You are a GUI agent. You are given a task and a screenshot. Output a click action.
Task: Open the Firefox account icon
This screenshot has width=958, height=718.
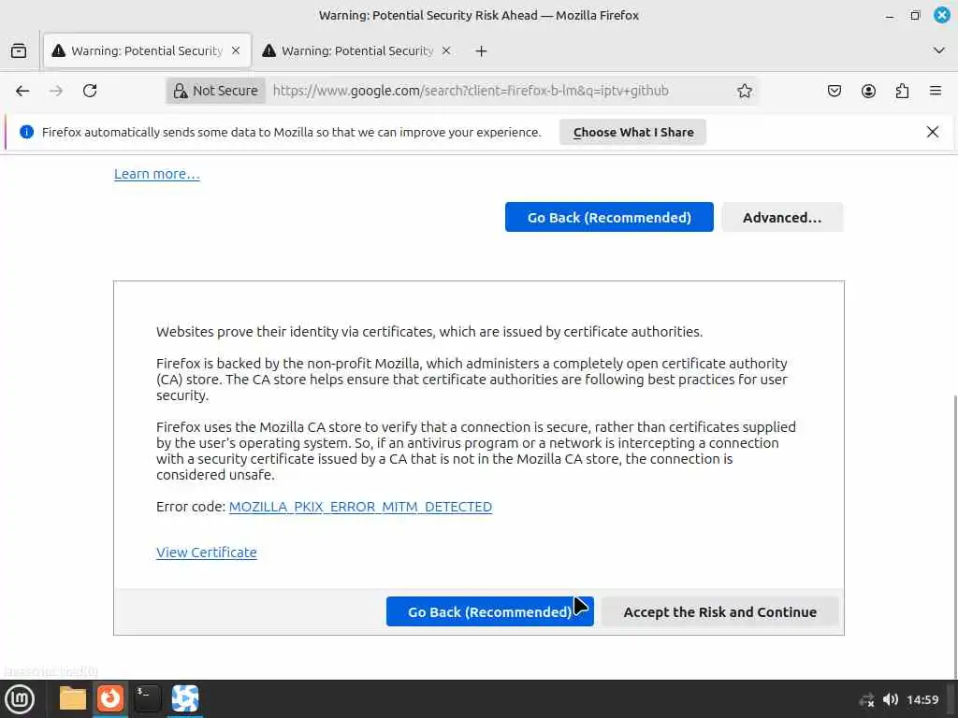(868, 91)
